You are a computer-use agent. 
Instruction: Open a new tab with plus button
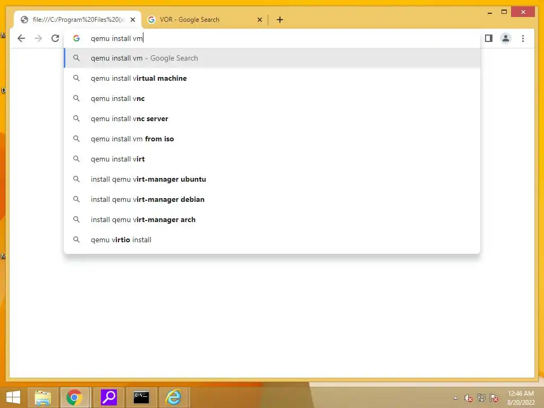pos(280,20)
